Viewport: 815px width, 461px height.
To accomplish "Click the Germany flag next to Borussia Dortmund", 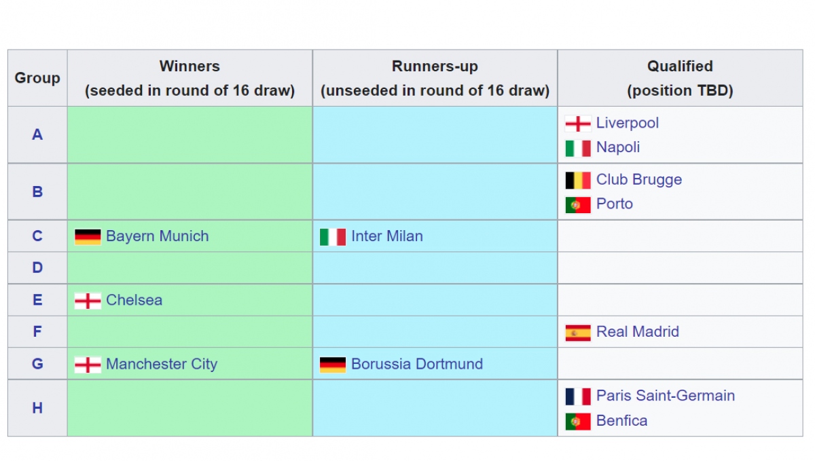I will [x=333, y=365].
